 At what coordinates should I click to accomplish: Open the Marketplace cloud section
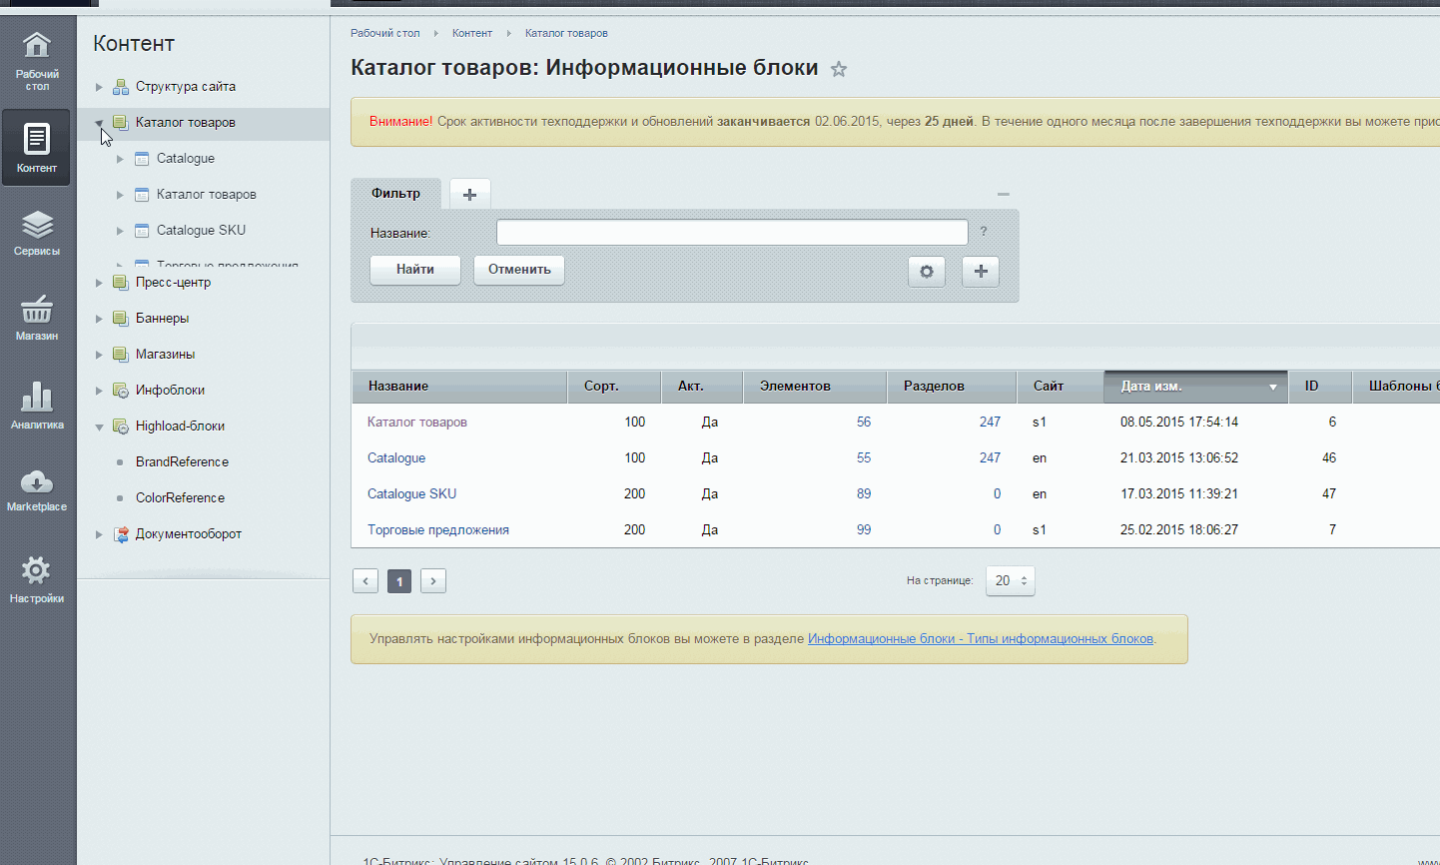tap(37, 489)
